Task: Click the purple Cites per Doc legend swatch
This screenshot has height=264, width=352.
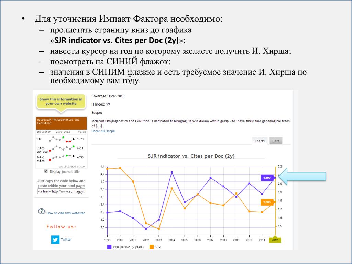Action: point(109,247)
